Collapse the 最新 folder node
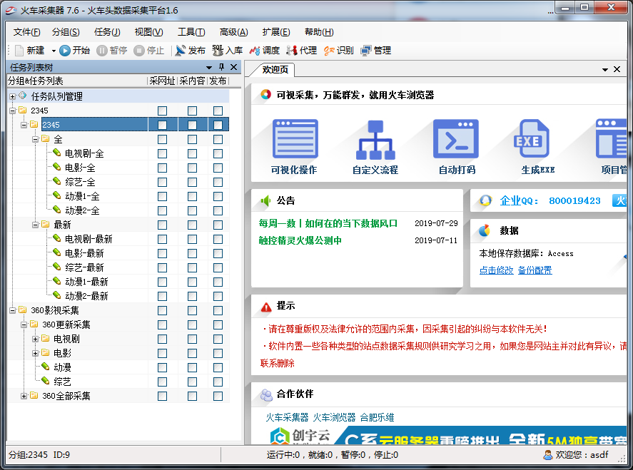633x470 pixels. [x=35, y=225]
